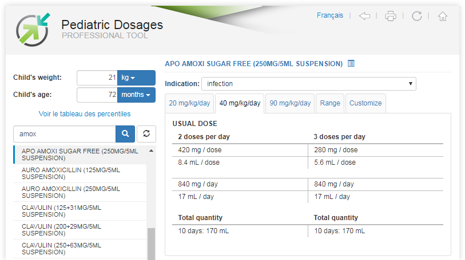Select AURO AMOXICILLIN (250MG/5ML SUSPENSION)

[x=80, y=192]
